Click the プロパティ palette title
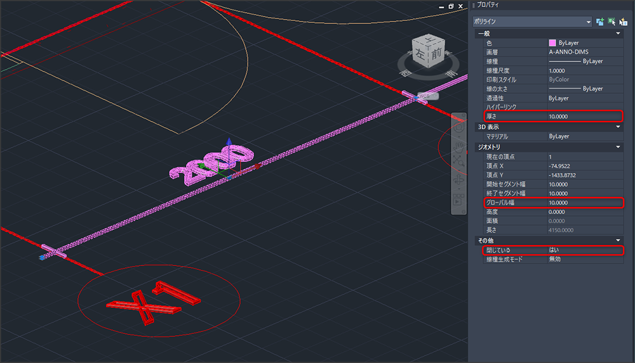Screen dimensions: 635x363 tap(488, 5)
